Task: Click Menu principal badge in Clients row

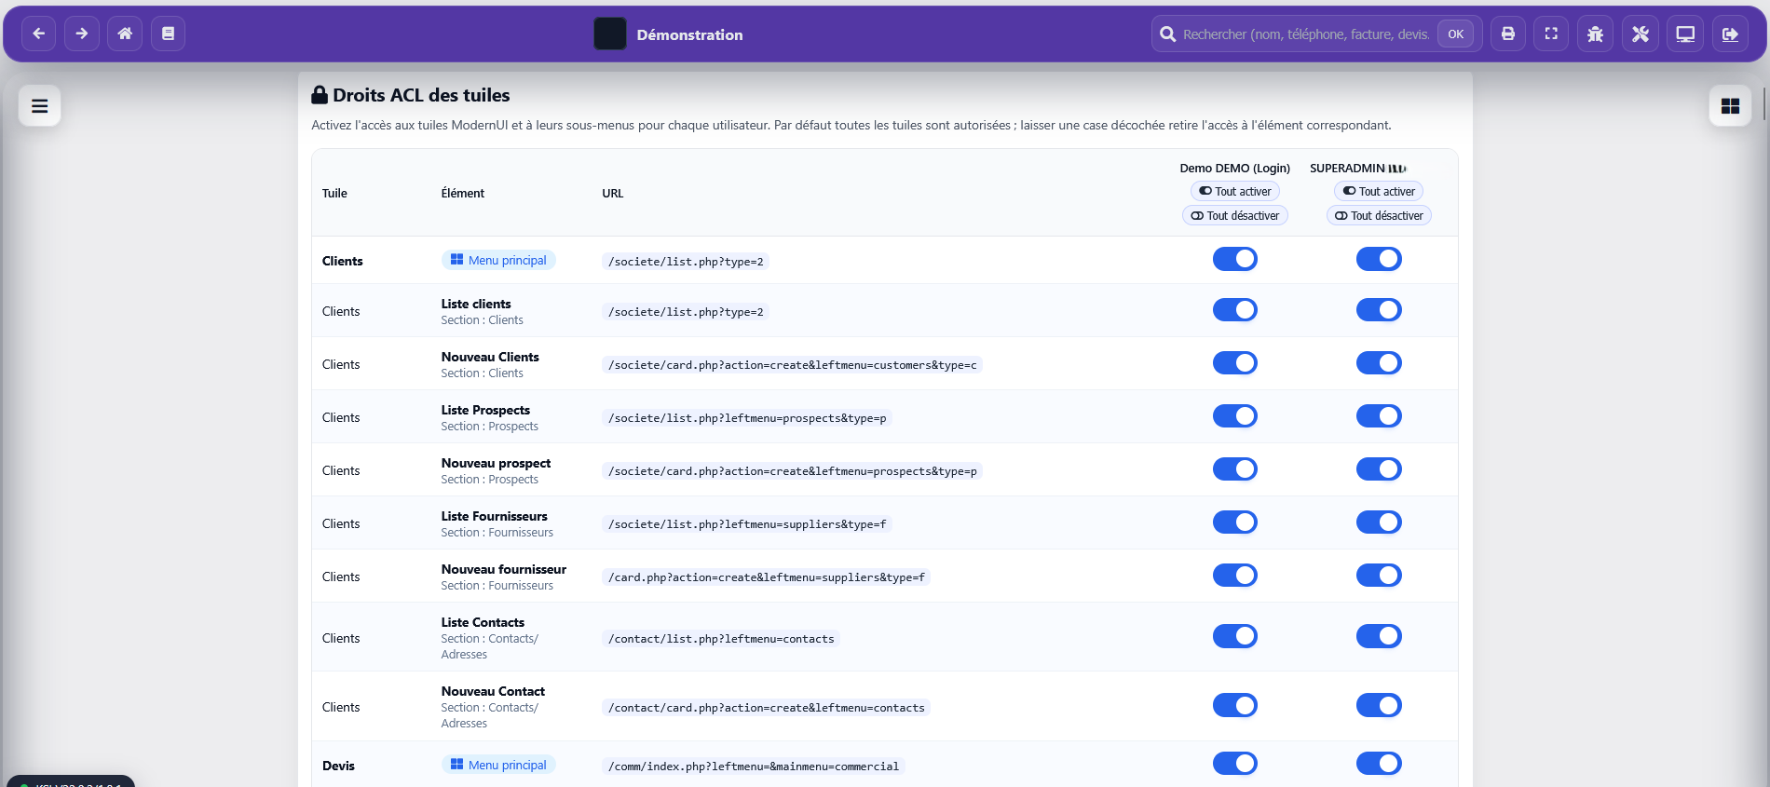Action: 498,261
